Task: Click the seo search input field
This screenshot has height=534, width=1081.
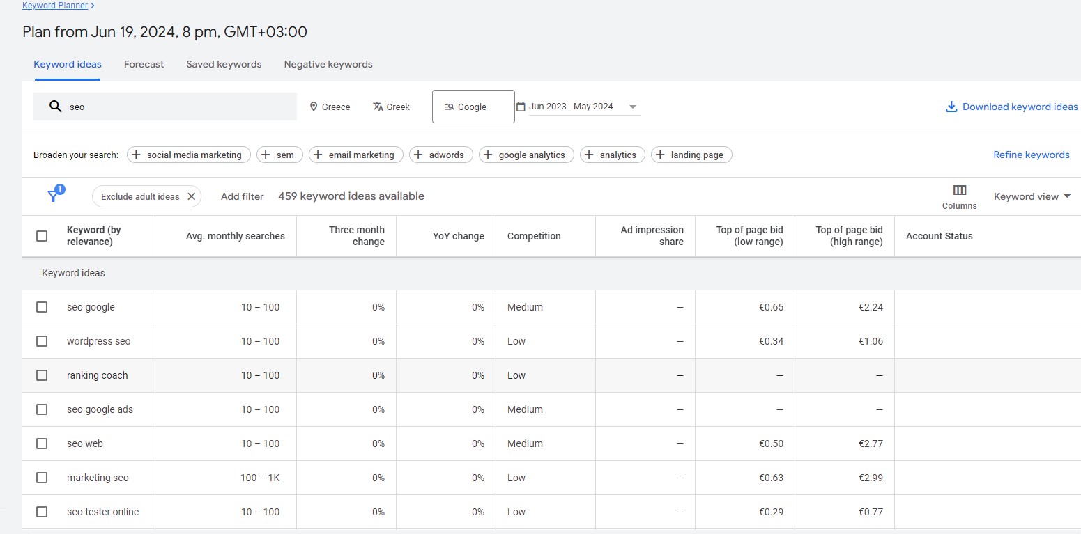Action: (174, 107)
